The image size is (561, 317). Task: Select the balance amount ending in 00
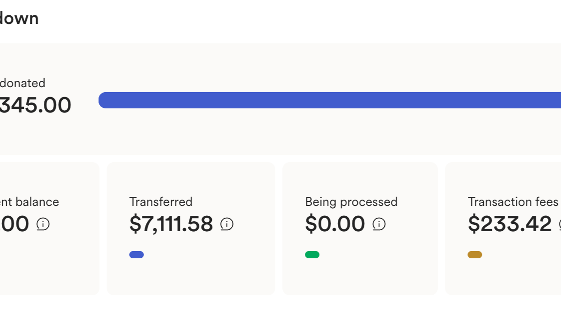click(14, 224)
